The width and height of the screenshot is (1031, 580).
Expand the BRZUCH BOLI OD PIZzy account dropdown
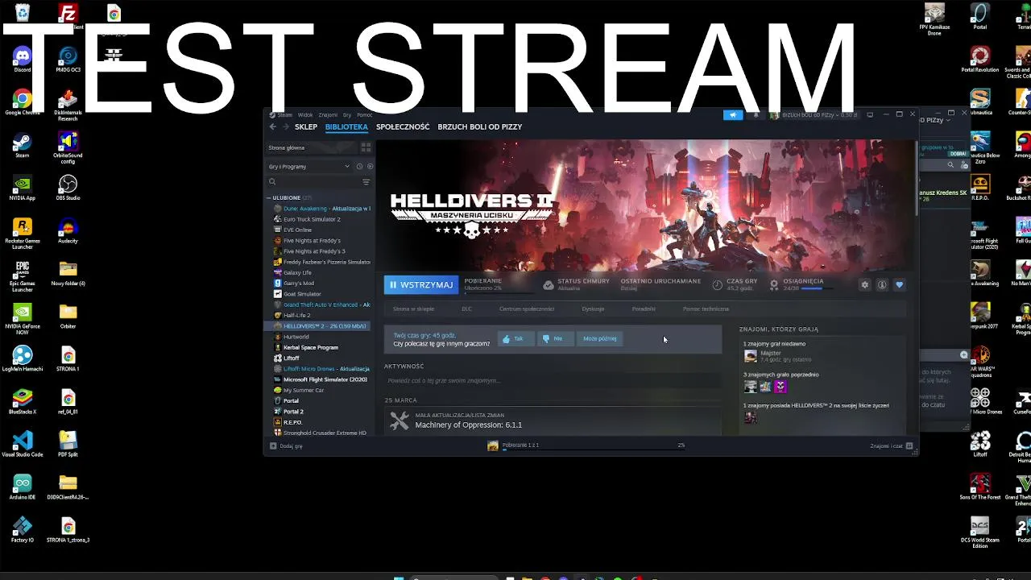point(815,115)
